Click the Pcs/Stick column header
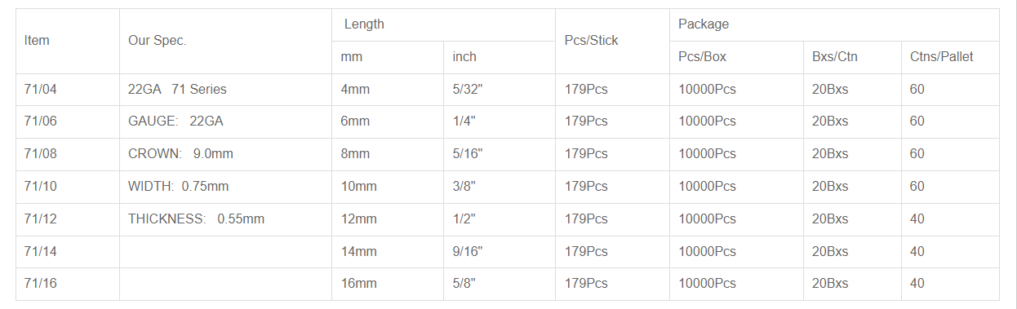1017x309 pixels. (612, 41)
